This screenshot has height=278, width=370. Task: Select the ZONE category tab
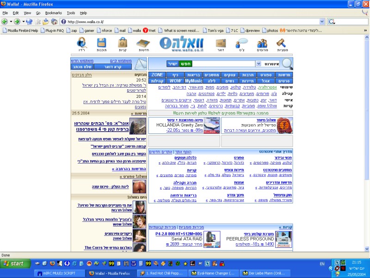tap(157, 75)
